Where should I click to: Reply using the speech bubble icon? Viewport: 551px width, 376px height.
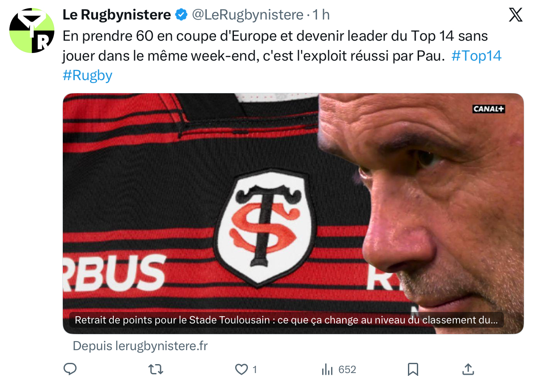[x=70, y=369]
